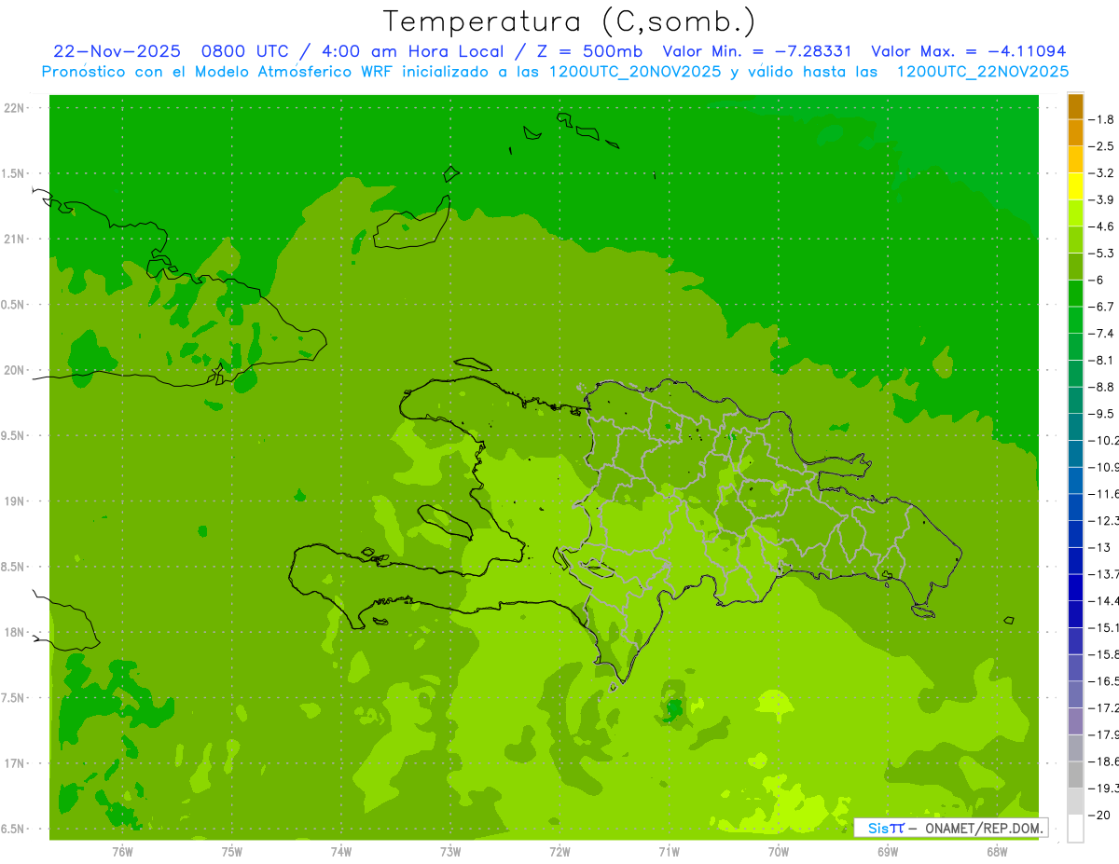Click the lime swatch between -3.9 and -4.6
The image size is (1119, 864).
[x=1075, y=213]
